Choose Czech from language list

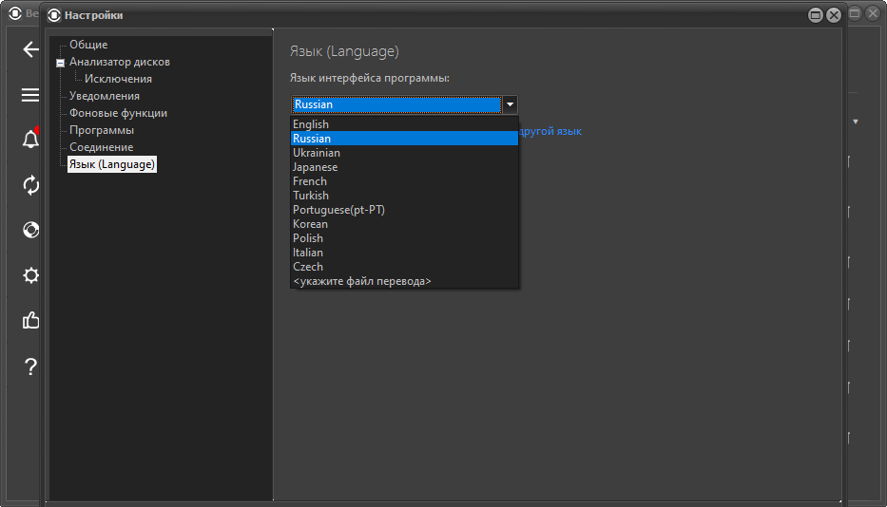click(x=404, y=267)
